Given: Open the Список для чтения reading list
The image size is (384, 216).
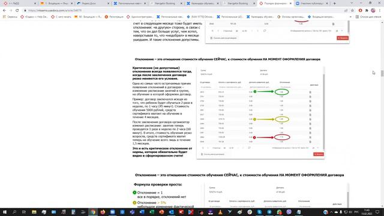Looking at the screenshot, I should (368, 17).
